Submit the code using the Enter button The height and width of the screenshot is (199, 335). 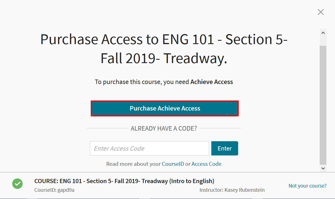(224, 148)
